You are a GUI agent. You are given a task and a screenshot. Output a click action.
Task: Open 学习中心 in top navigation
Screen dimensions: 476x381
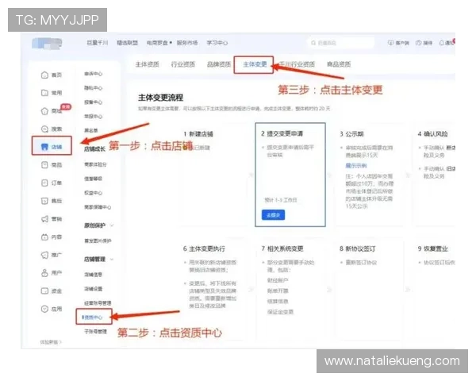pos(217,43)
